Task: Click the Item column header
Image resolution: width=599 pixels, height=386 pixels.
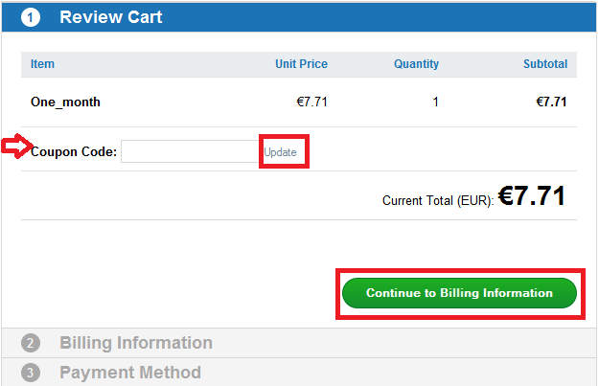Action: coord(43,64)
